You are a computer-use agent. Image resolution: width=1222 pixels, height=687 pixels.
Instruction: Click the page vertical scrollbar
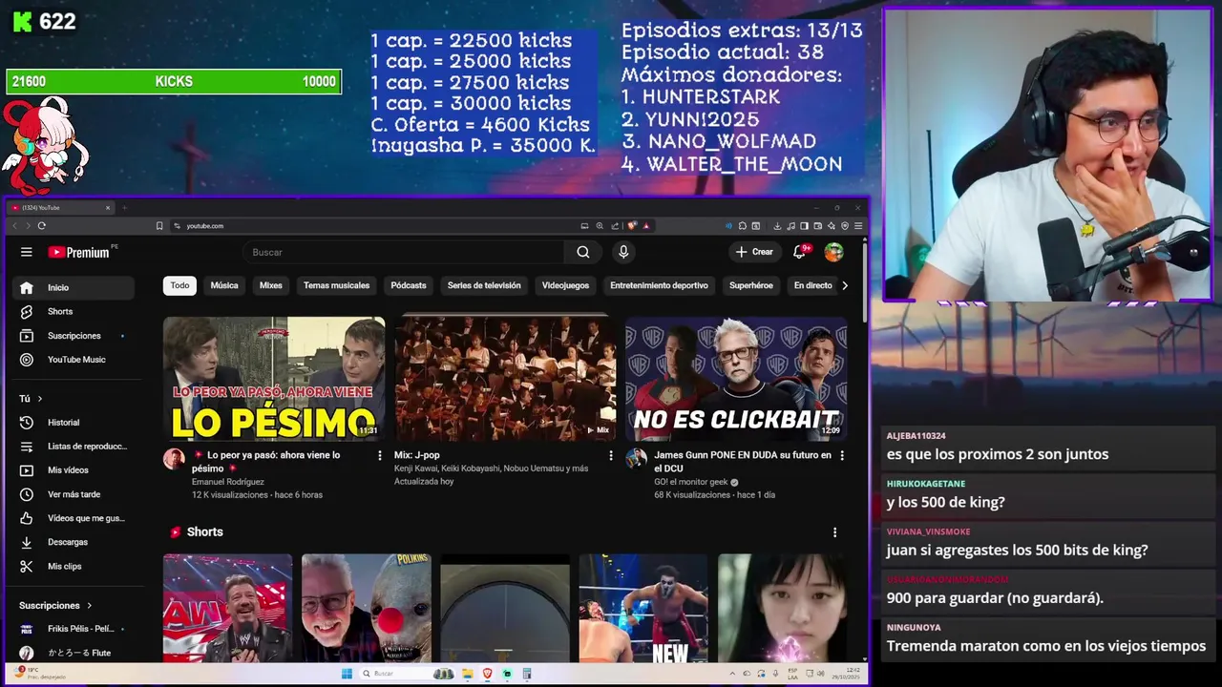click(x=865, y=281)
